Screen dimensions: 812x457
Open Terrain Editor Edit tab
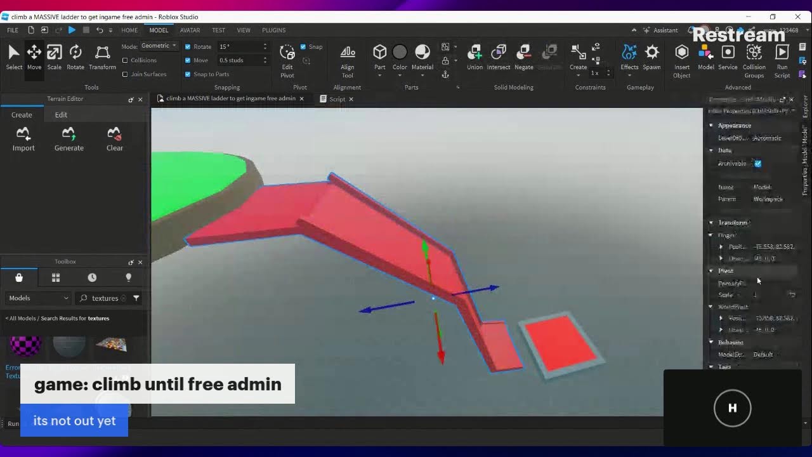(61, 115)
